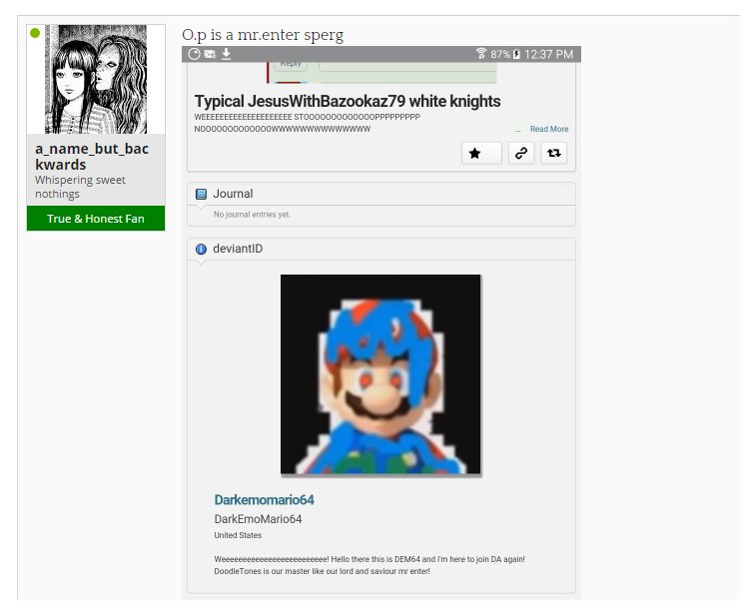
Task: Open the Darkemomario64 profile link
Action: coord(264,499)
